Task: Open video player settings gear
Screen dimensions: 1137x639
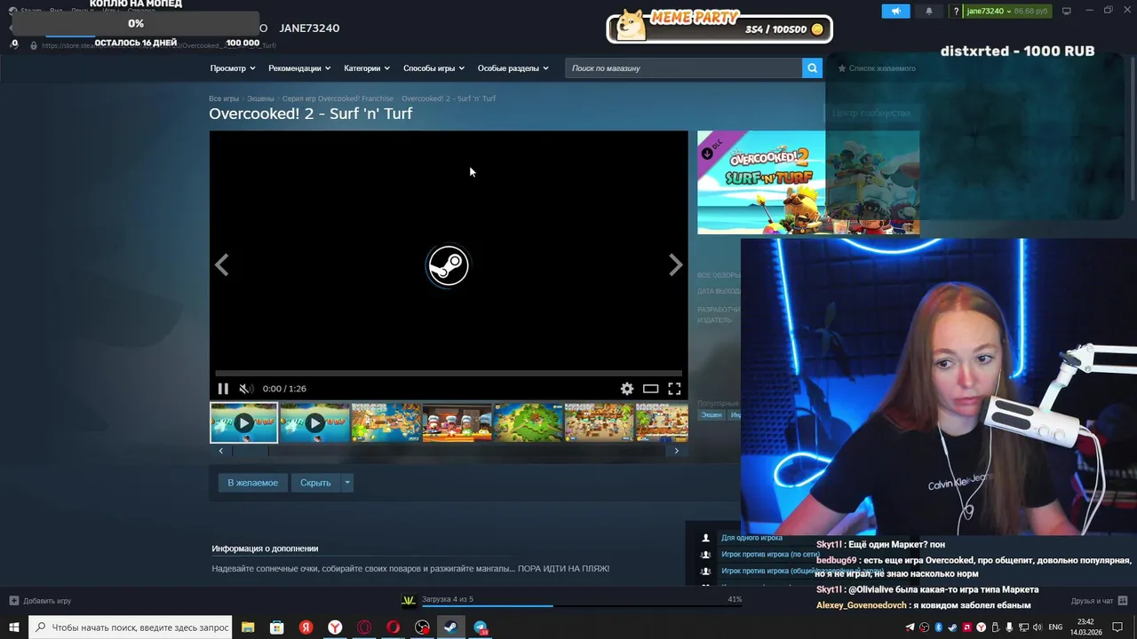Action: click(x=627, y=389)
